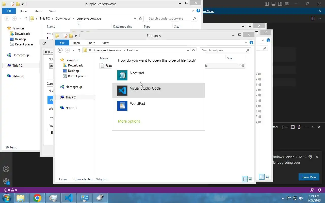Open Quick Access Toolbar dropdown in Features window
The image size is (325, 203).
click(x=76, y=36)
